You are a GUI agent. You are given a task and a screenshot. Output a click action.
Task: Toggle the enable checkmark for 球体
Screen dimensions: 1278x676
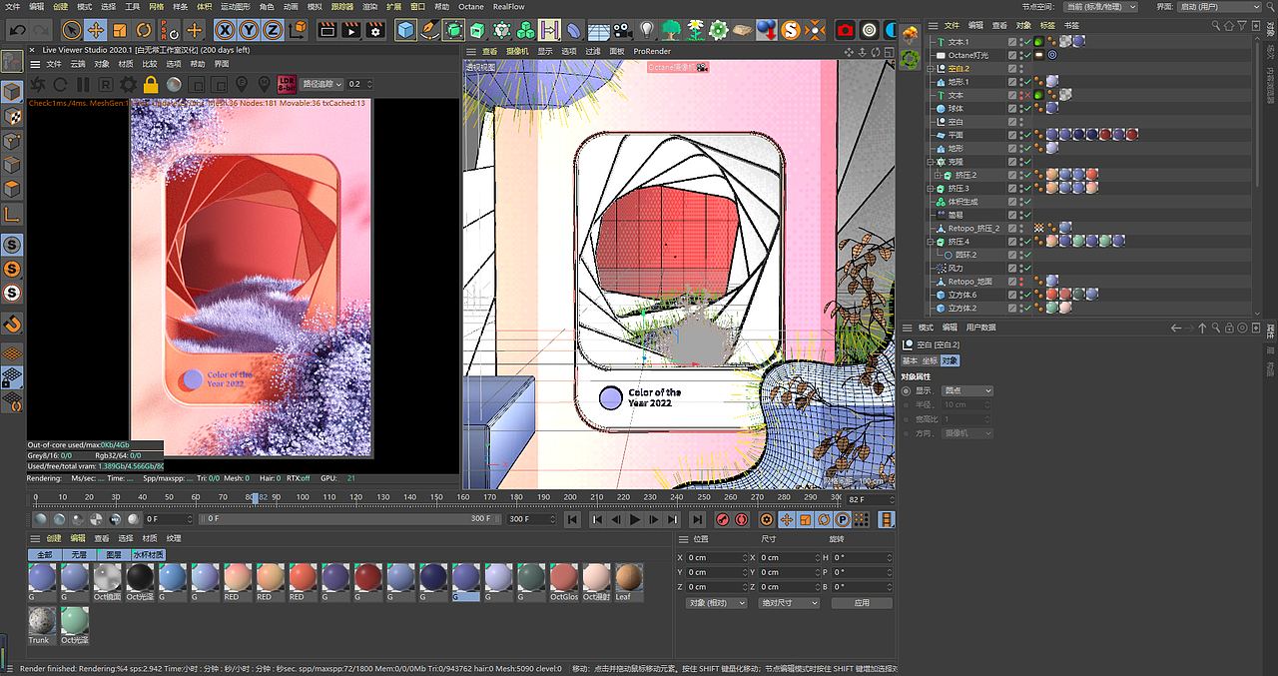point(1026,108)
